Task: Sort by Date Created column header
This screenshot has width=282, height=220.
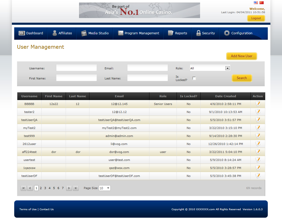Action: click(x=225, y=96)
